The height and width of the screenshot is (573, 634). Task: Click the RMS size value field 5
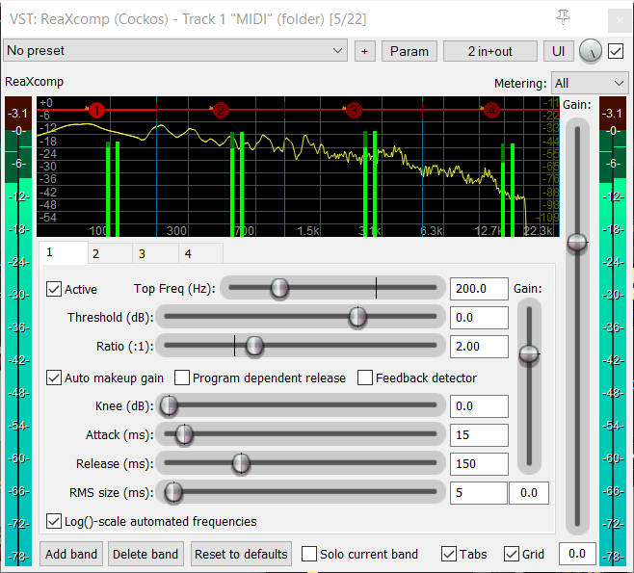[479, 493]
